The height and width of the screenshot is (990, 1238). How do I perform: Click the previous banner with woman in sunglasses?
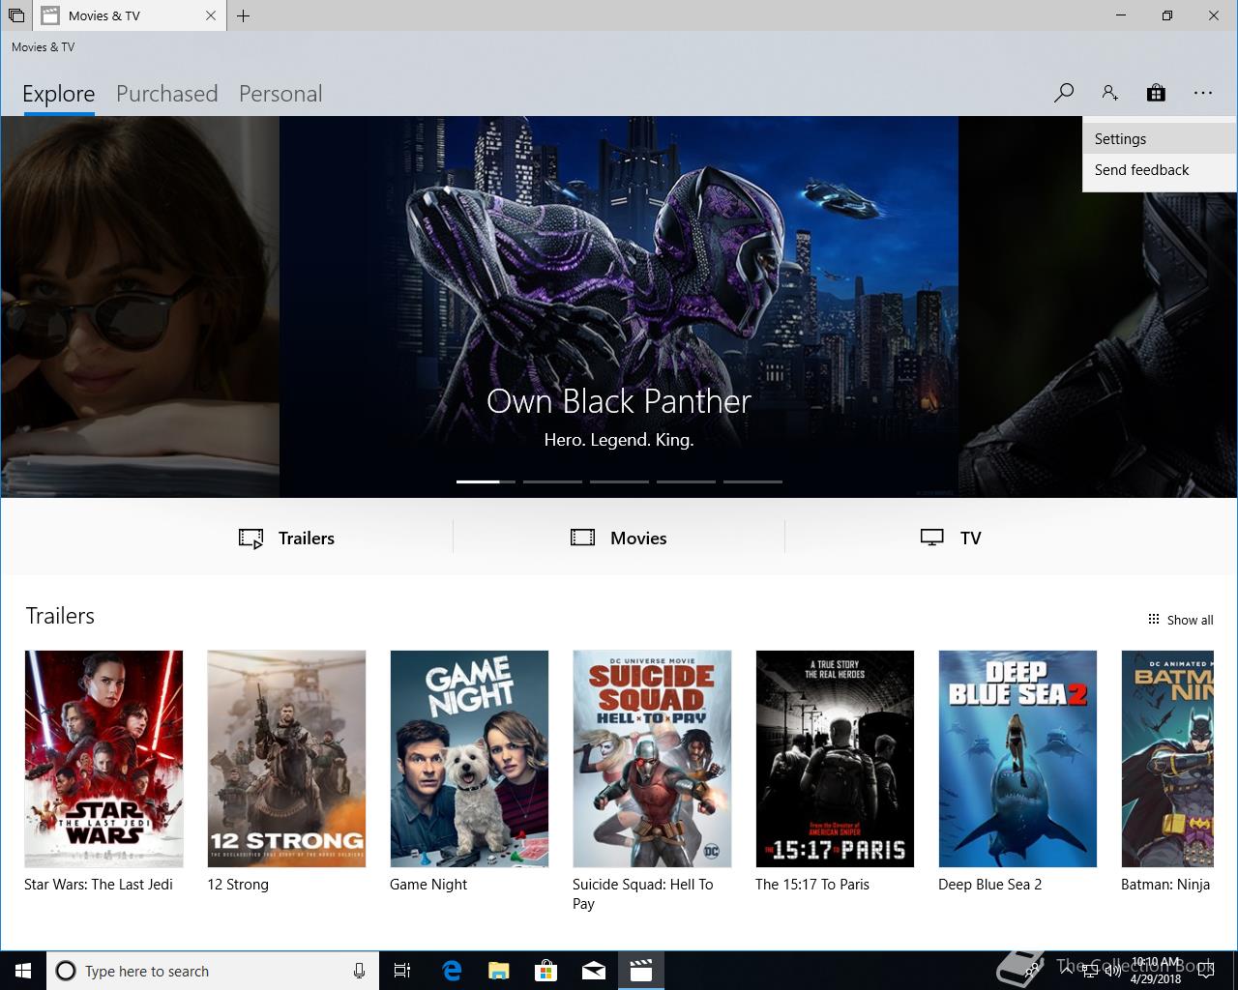[x=139, y=306]
